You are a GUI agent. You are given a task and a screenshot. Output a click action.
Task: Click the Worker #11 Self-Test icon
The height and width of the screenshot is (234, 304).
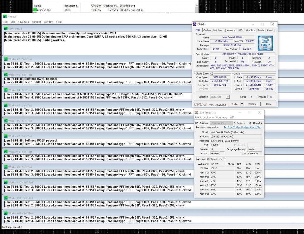click(x=6, y=198)
